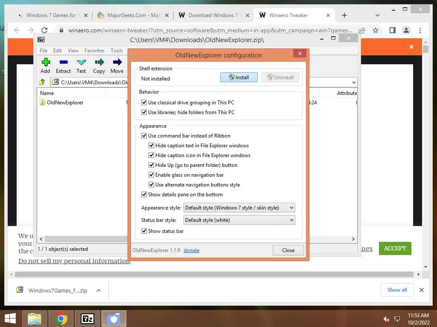Toggle Use command bar instead of Ribbon

144,136
